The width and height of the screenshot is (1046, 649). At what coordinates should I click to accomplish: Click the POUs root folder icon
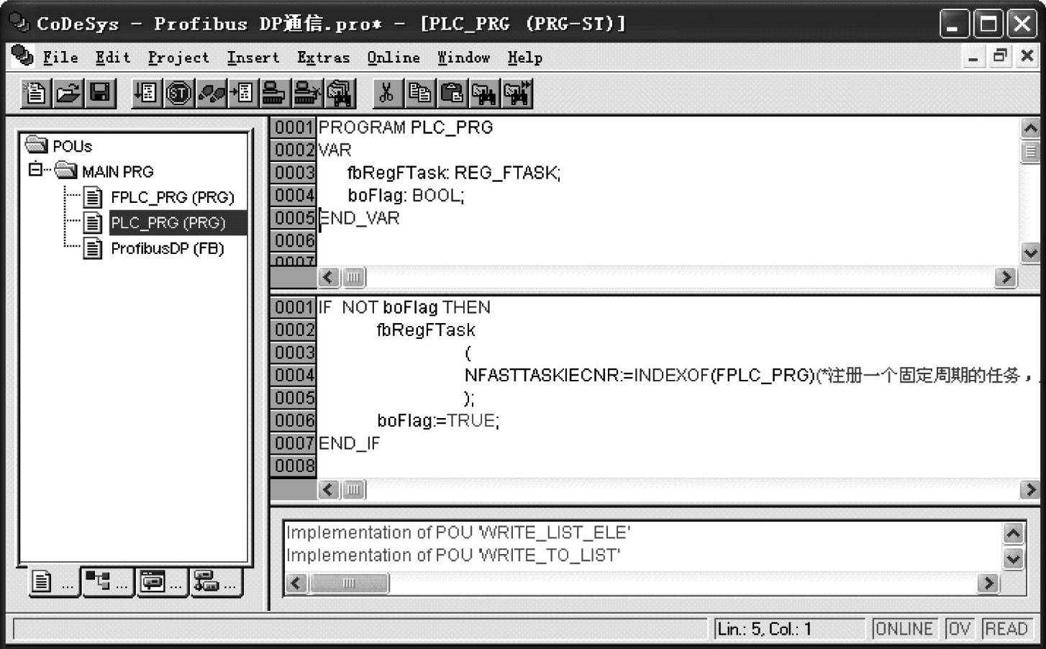[x=36, y=145]
